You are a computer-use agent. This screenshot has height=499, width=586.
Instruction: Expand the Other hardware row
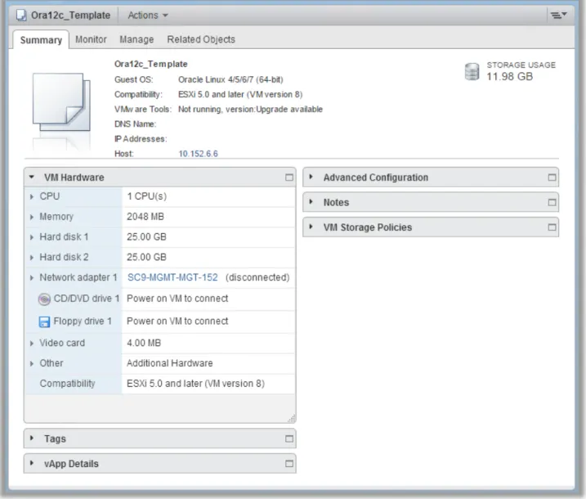[x=31, y=363]
